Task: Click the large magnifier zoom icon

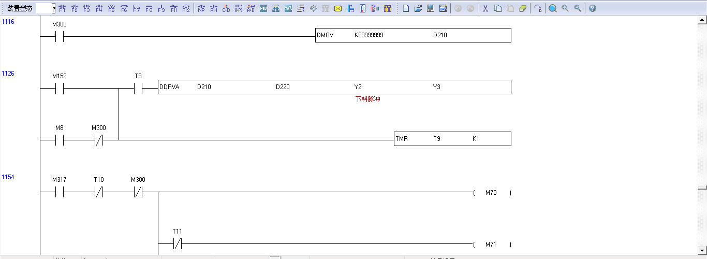Action: [x=553, y=8]
